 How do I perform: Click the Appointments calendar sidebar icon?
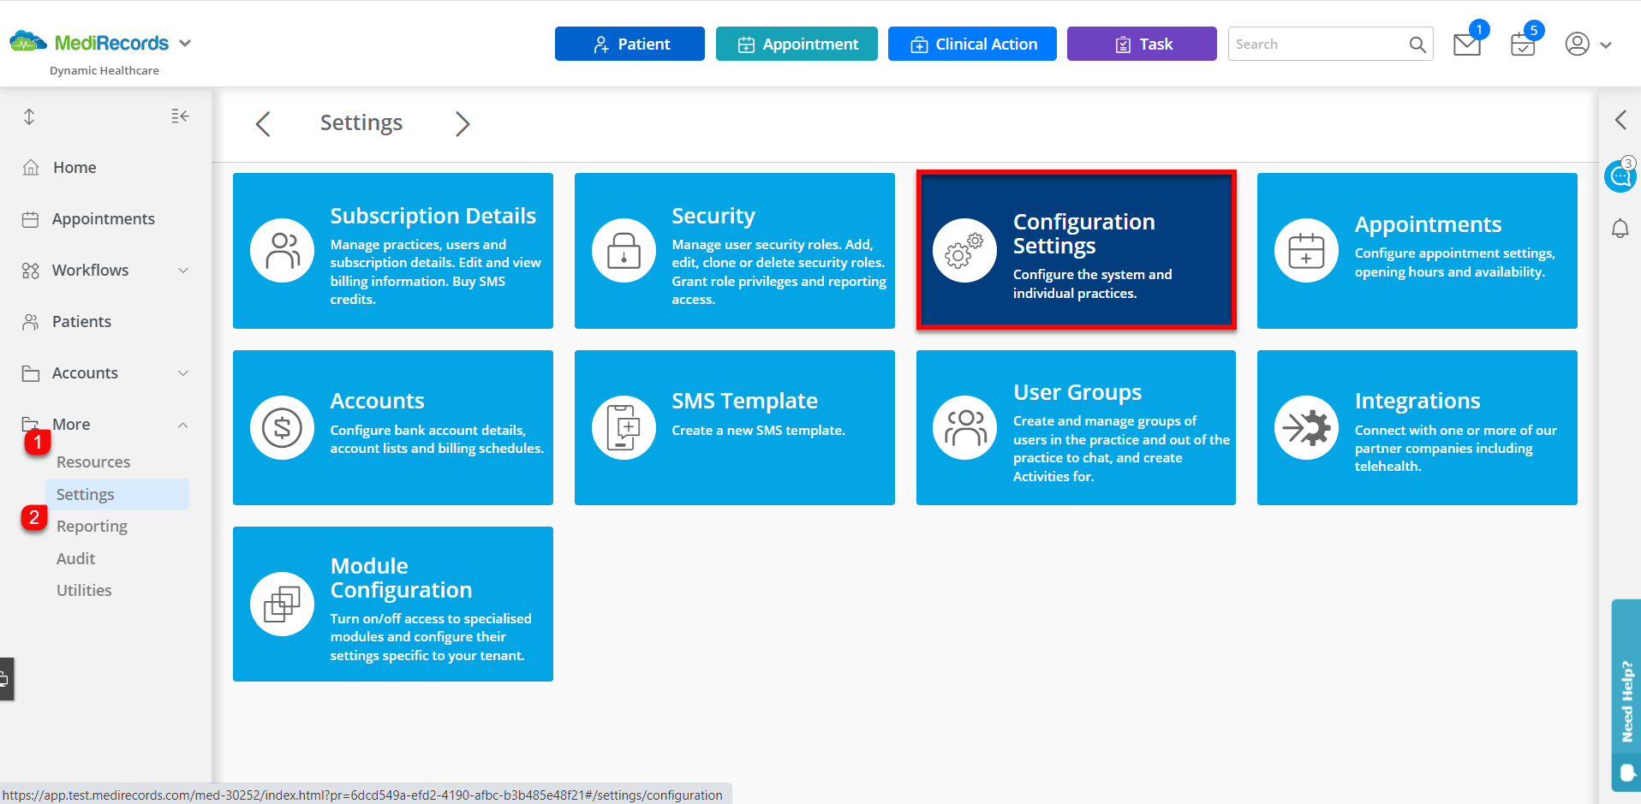(x=31, y=219)
